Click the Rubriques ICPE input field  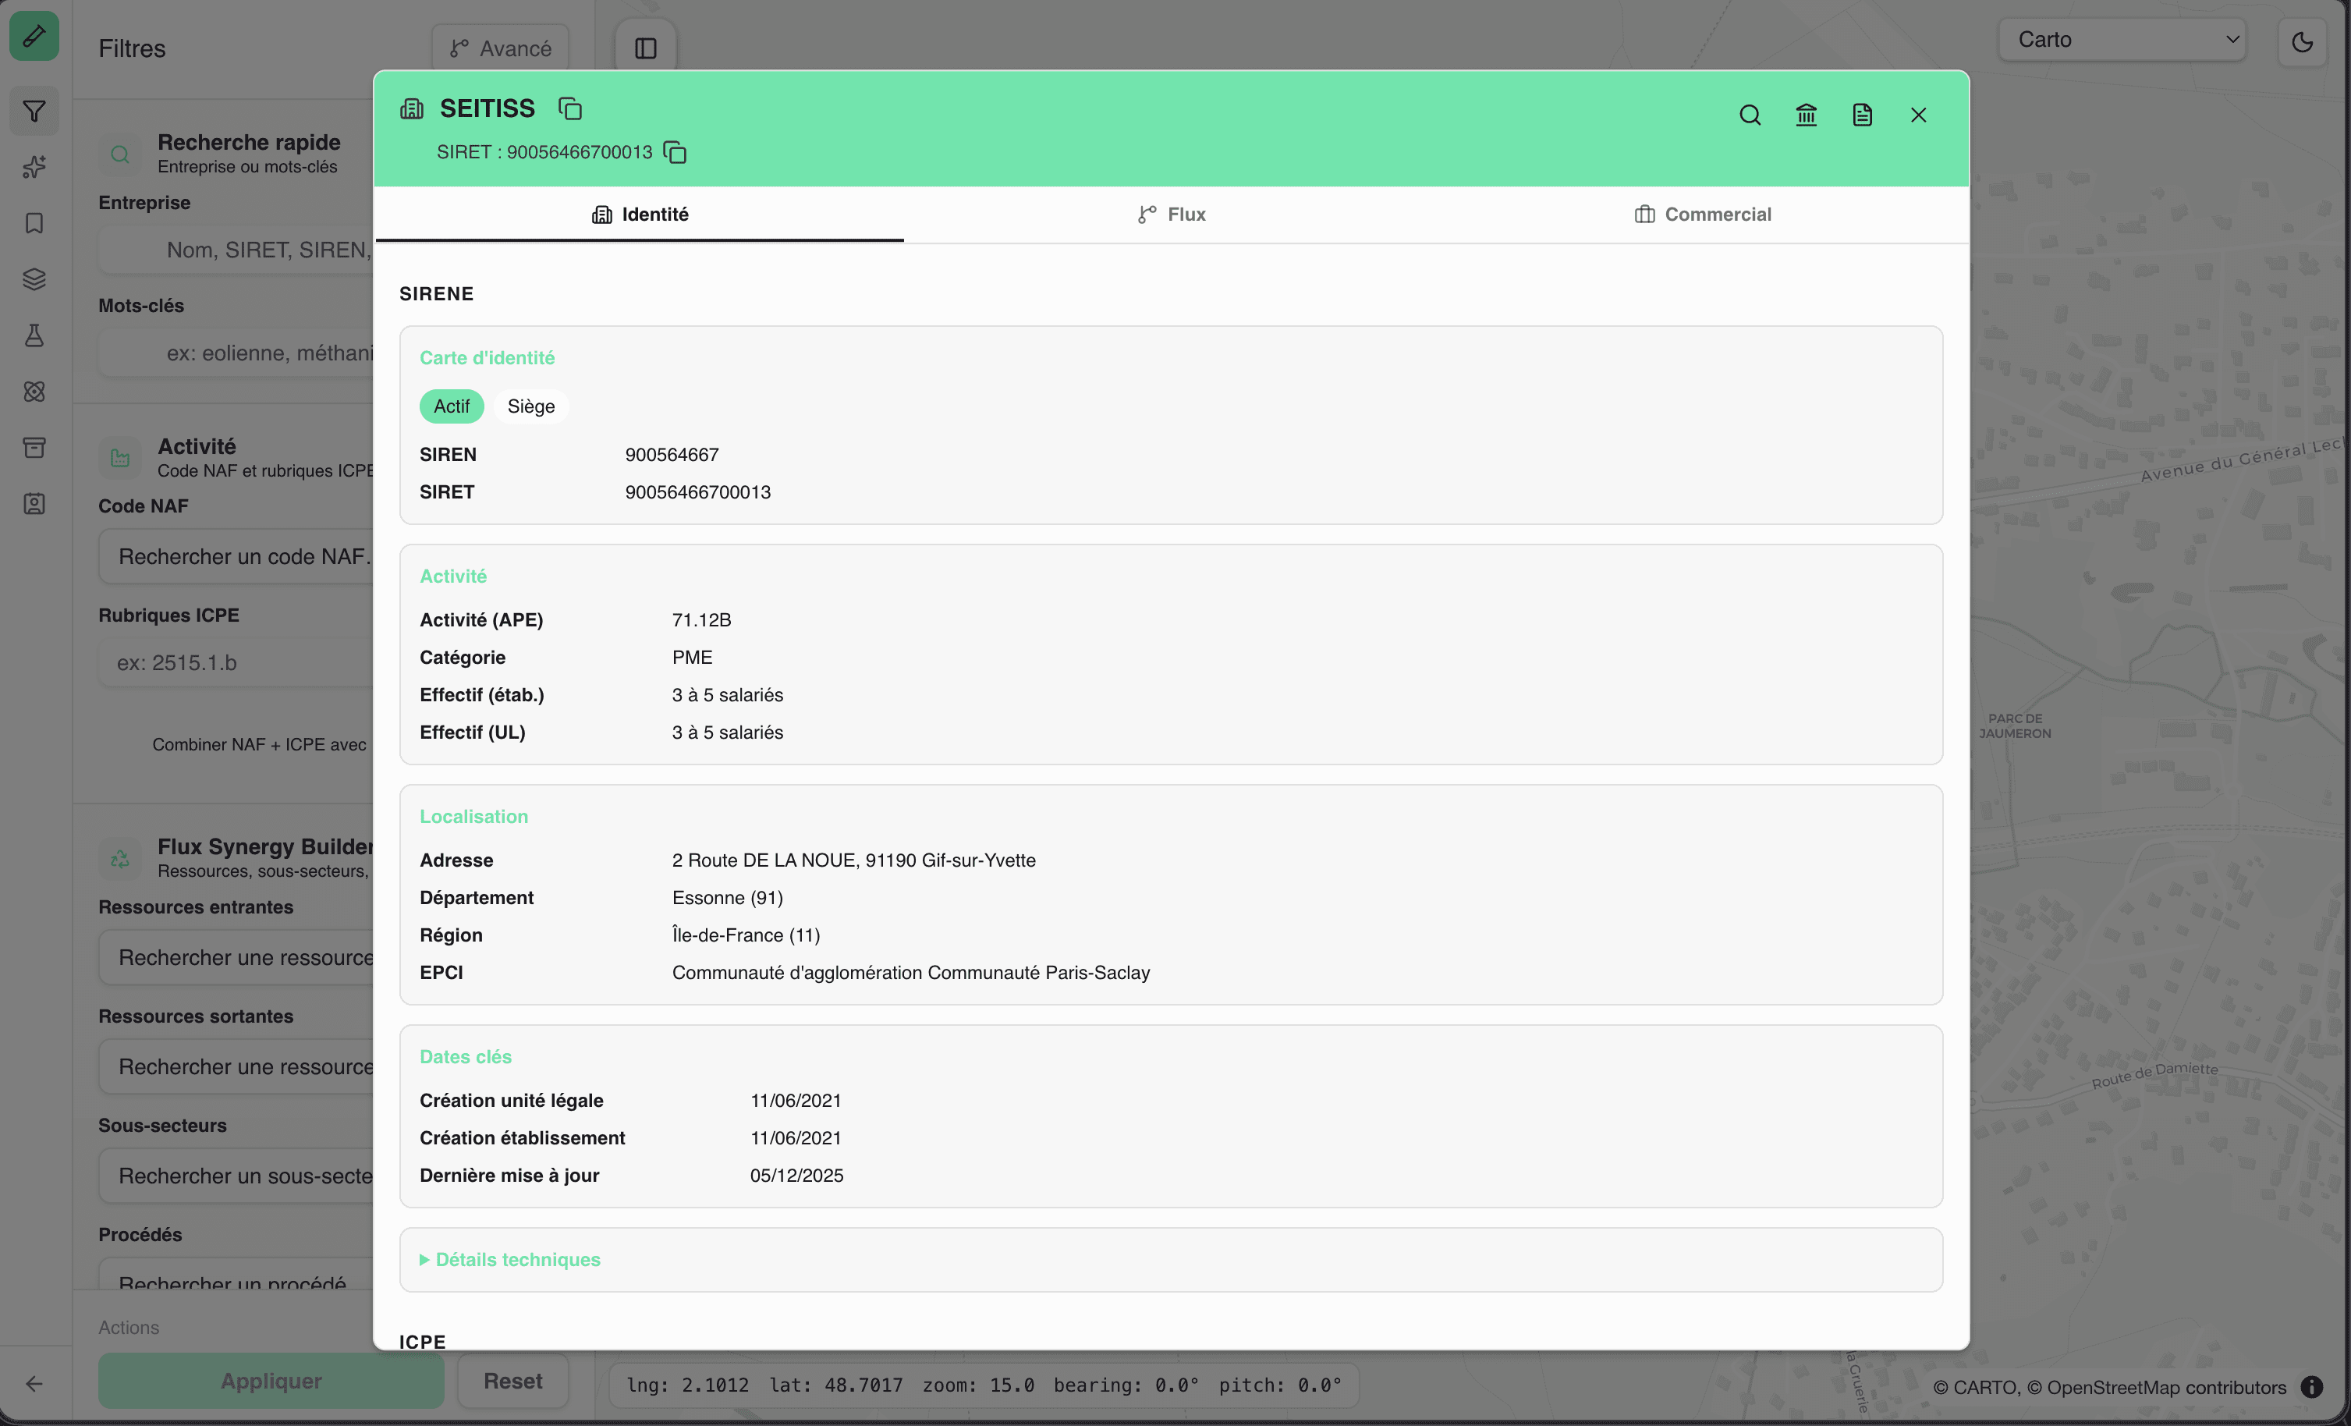pyautogui.click(x=236, y=662)
